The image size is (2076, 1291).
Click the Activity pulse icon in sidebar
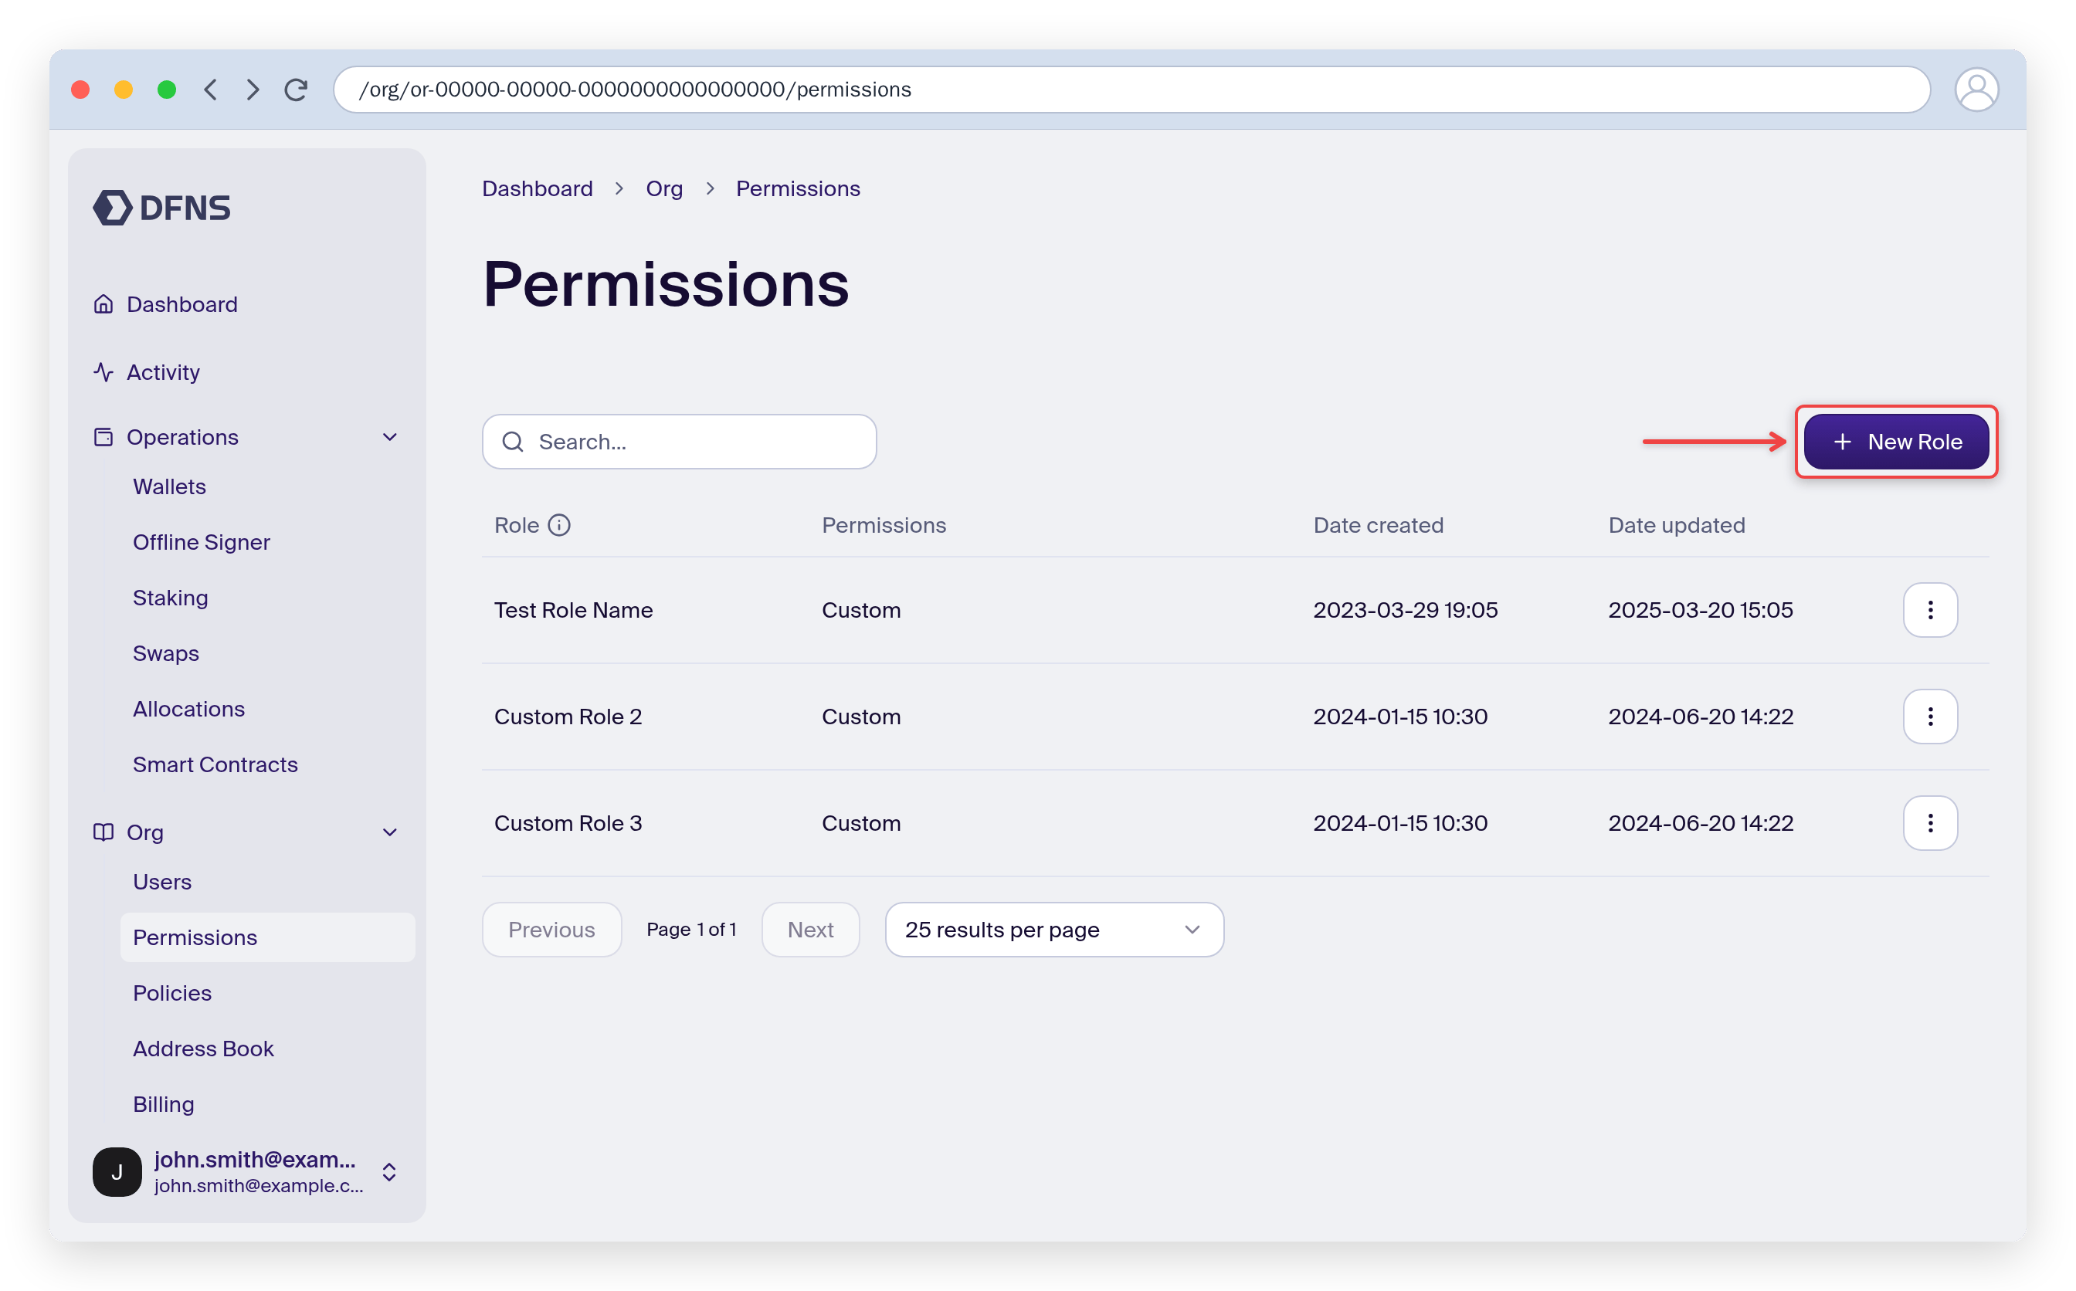pos(103,372)
